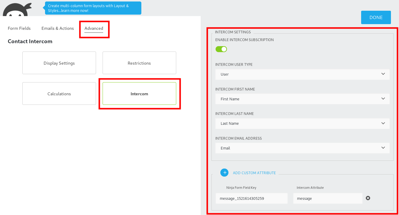
Task: Click the Ninja Form Field Key column header
Action: [241, 188]
